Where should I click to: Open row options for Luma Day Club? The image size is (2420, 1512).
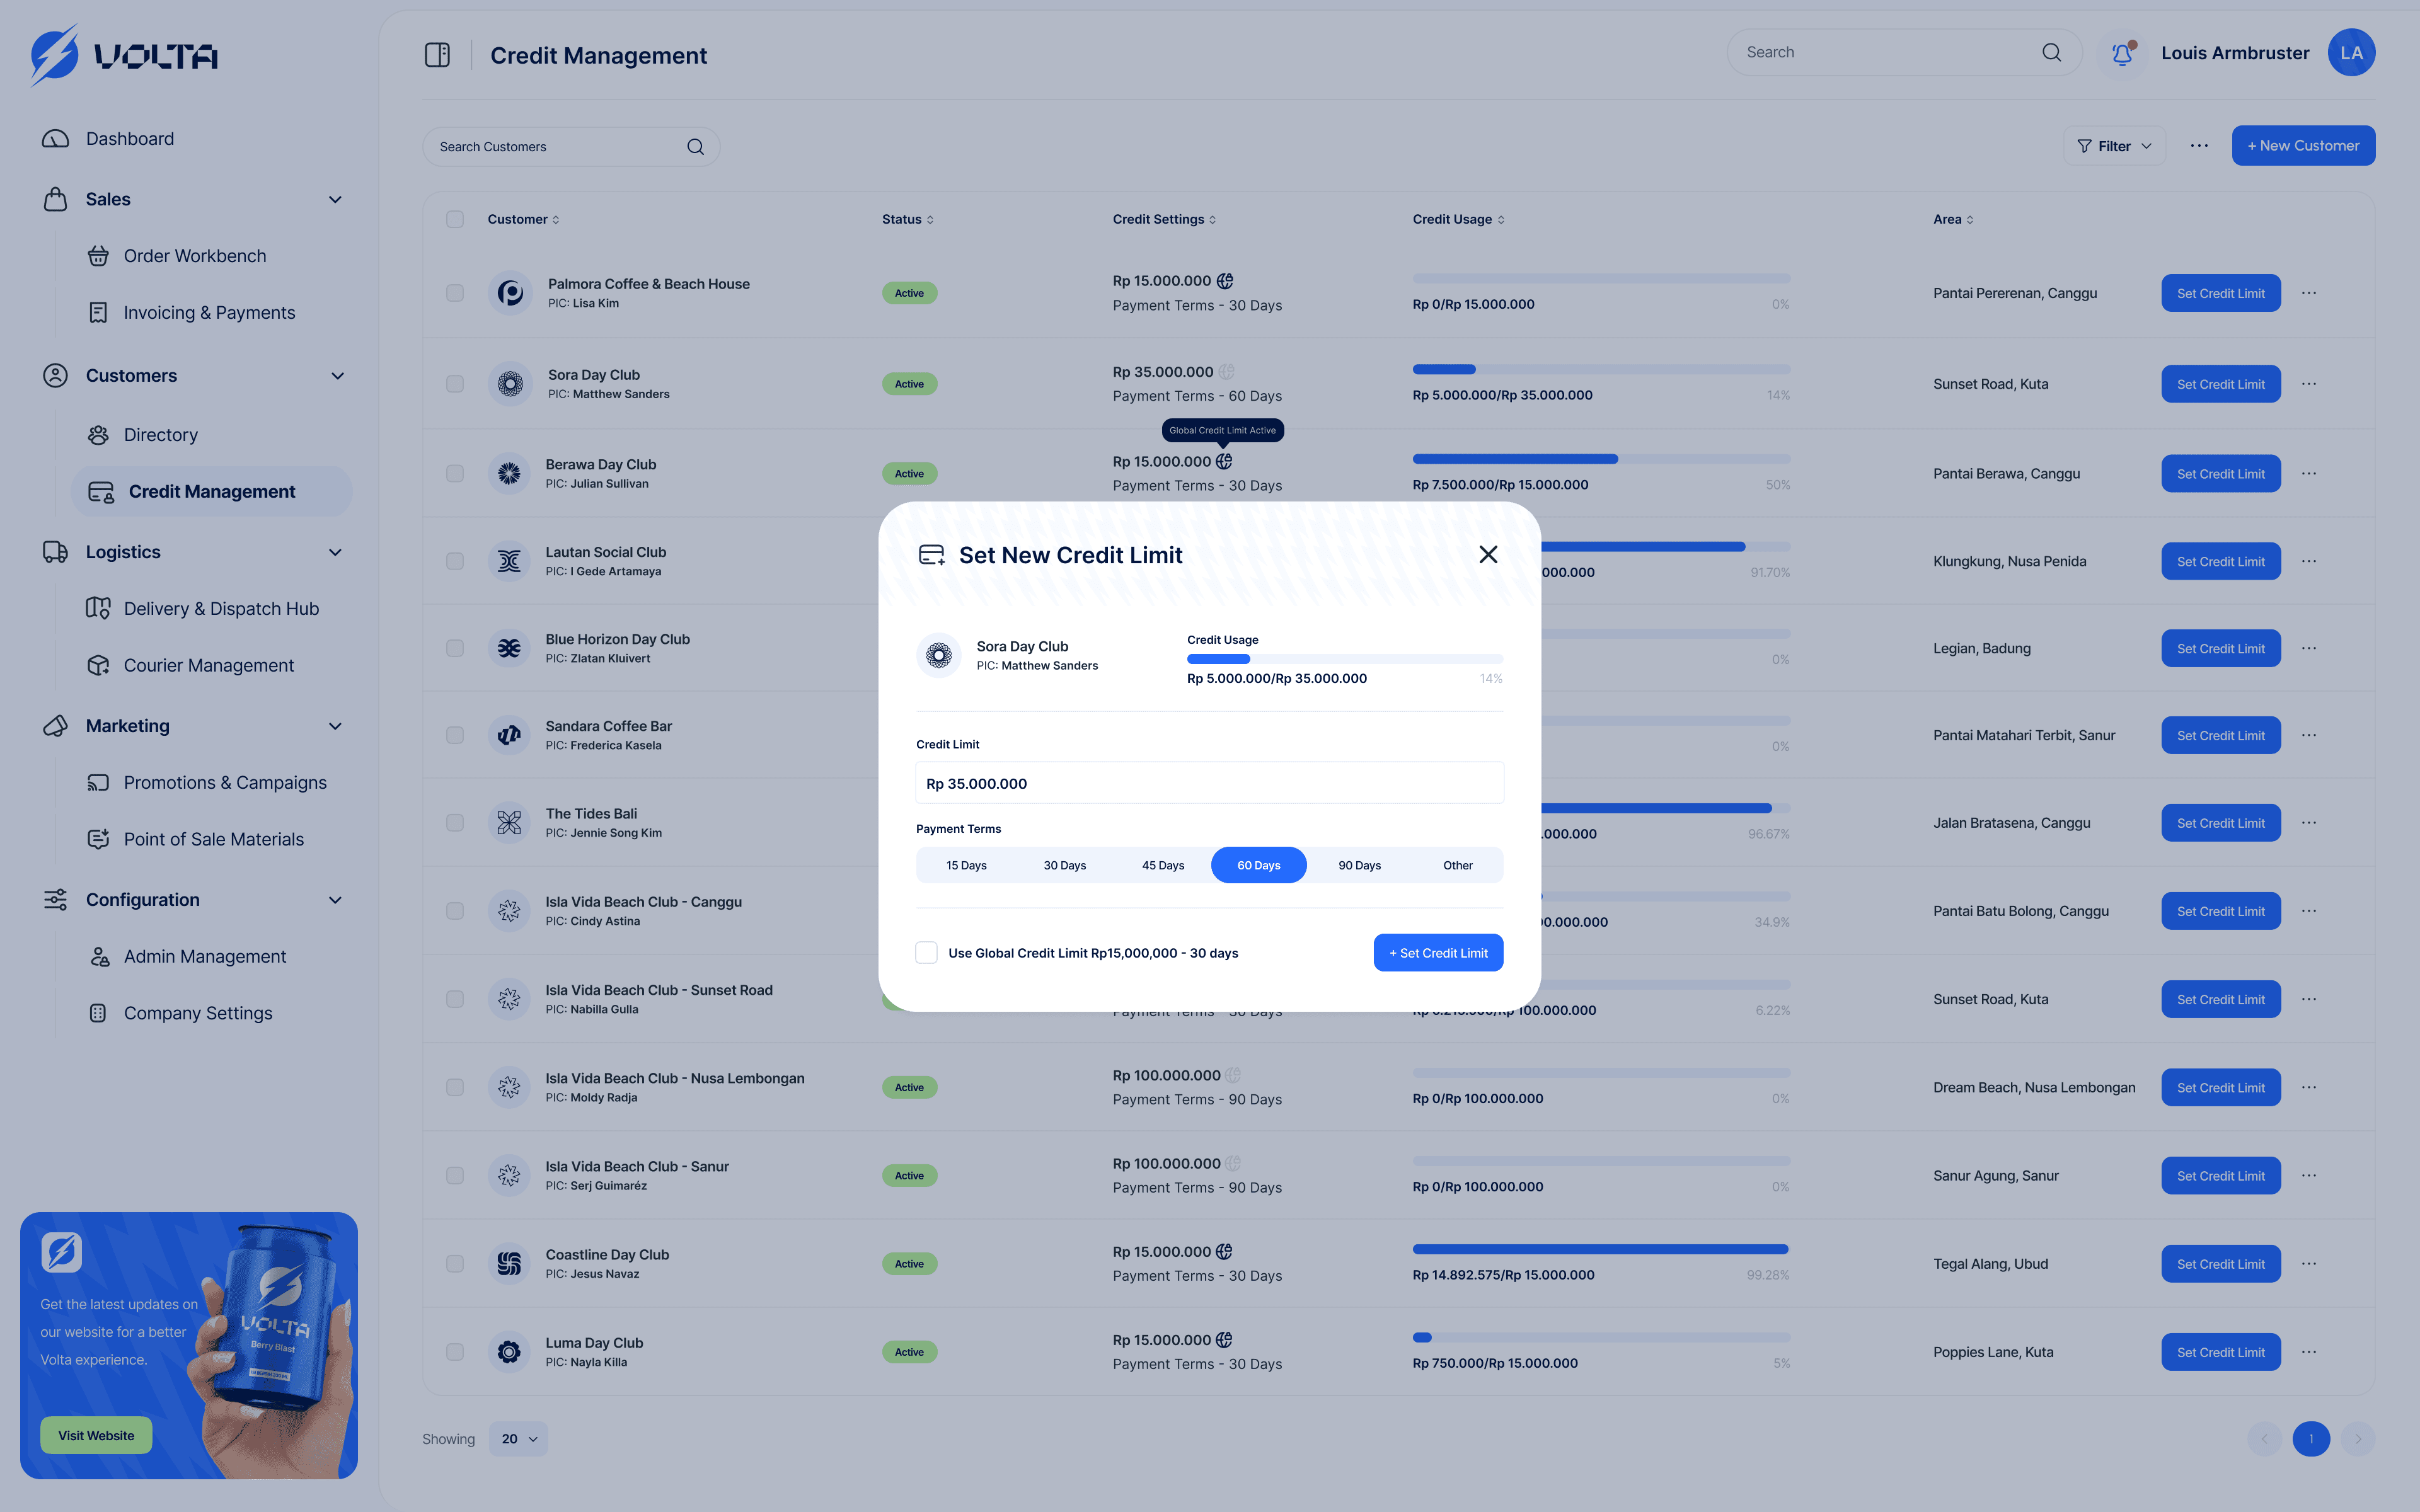click(x=2309, y=1352)
